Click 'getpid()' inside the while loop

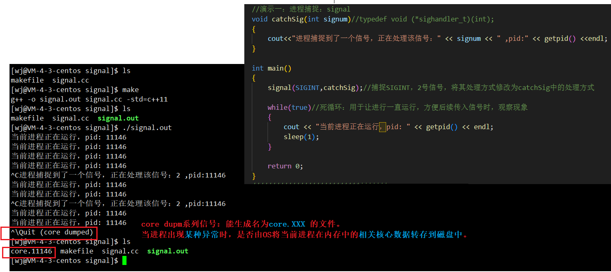coord(442,127)
